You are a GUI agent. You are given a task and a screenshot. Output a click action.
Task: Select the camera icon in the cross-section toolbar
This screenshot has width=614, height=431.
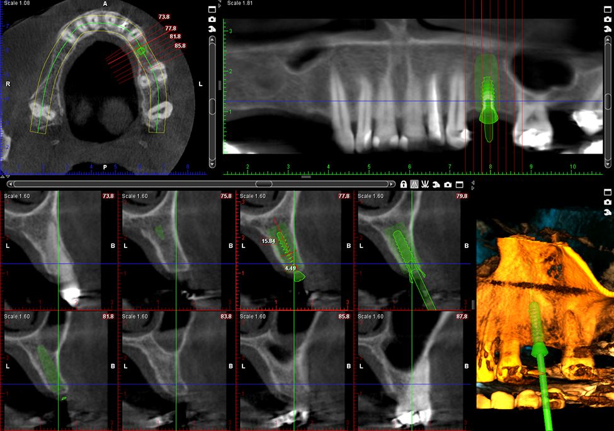click(448, 184)
